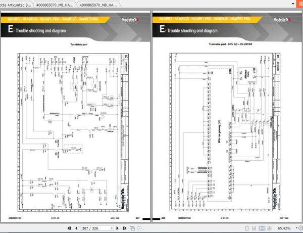This screenshot has height=233, width=303.
Task: Switch to continuous page layout
Action: [254, 228]
